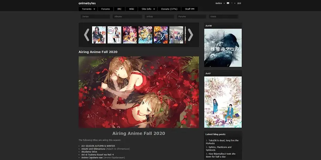Viewport: 321px width, 160px height.
Task: Open the dropdown arrow right of mail icon
Action: pos(235,3)
